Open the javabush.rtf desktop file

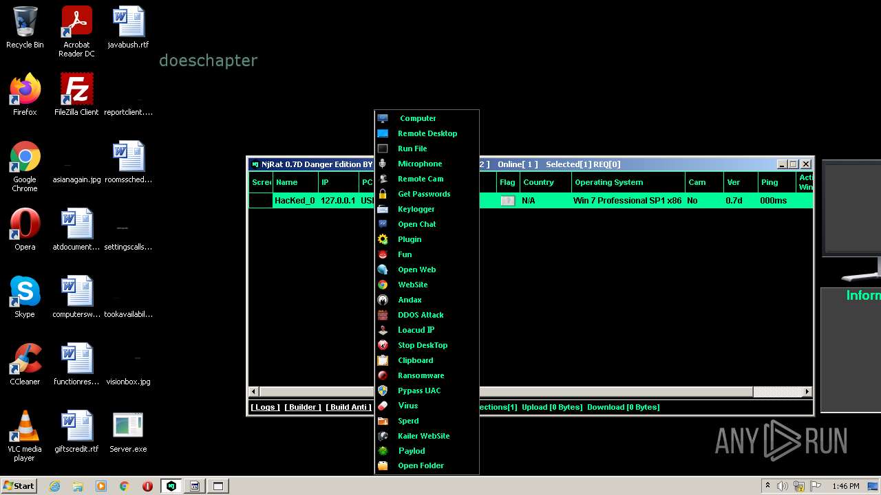point(128,27)
